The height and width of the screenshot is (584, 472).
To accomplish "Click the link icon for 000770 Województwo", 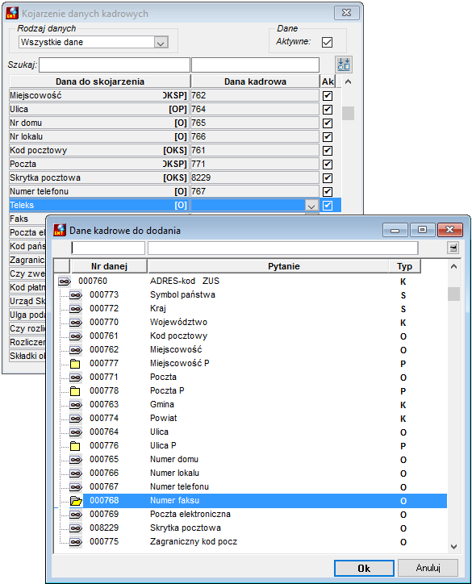I will coord(76,322).
